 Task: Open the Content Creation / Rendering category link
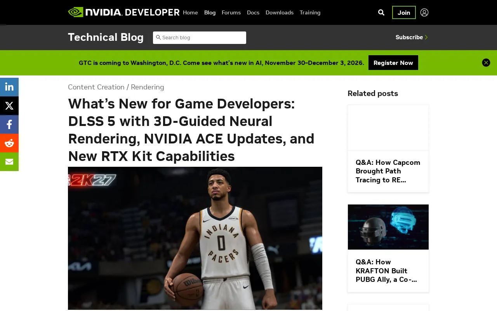point(116,87)
